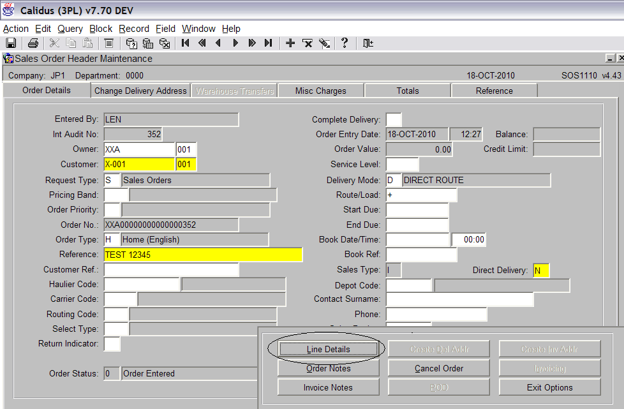Image resolution: width=624 pixels, height=409 pixels.
Task: Open the Help menu
Action: tap(231, 29)
